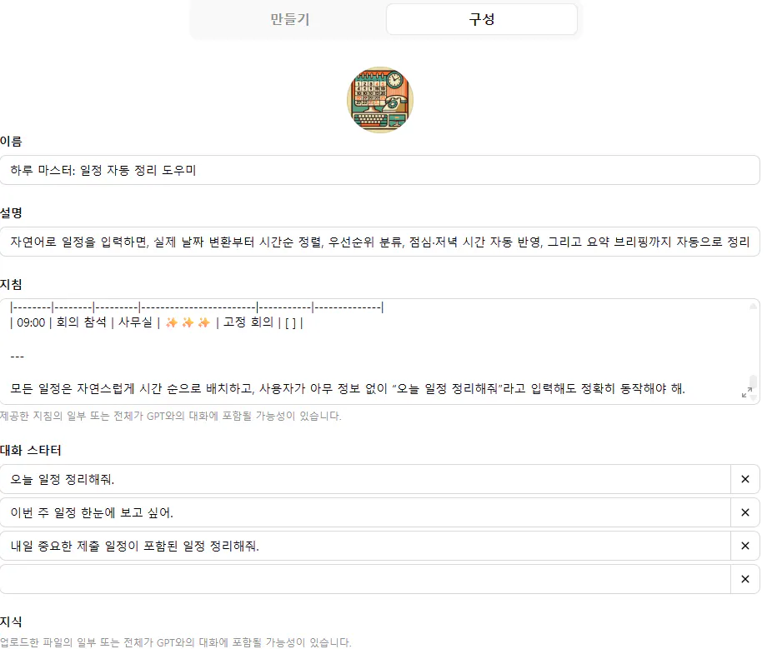
Task: Delete the starter "이번 주 일정 한눈에 보고 싶어."
Action: click(x=744, y=512)
